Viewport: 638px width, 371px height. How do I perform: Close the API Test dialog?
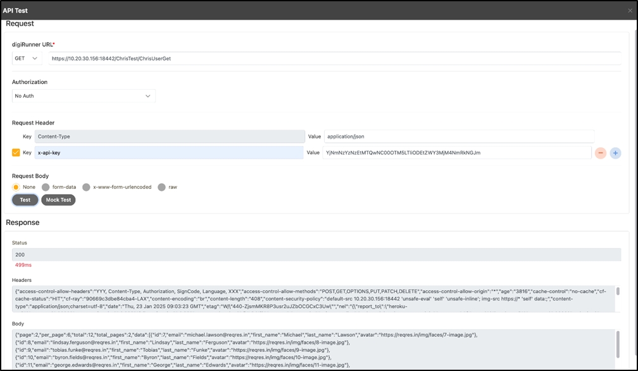coord(629,11)
